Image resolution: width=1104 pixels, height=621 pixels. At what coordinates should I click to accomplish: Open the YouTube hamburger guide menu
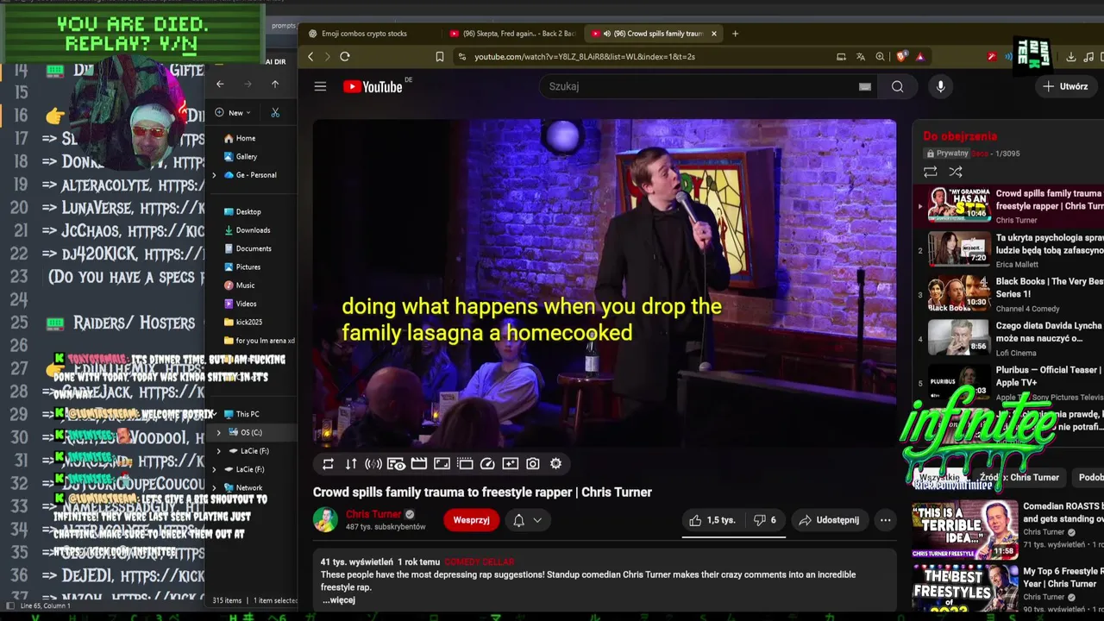pos(320,86)
